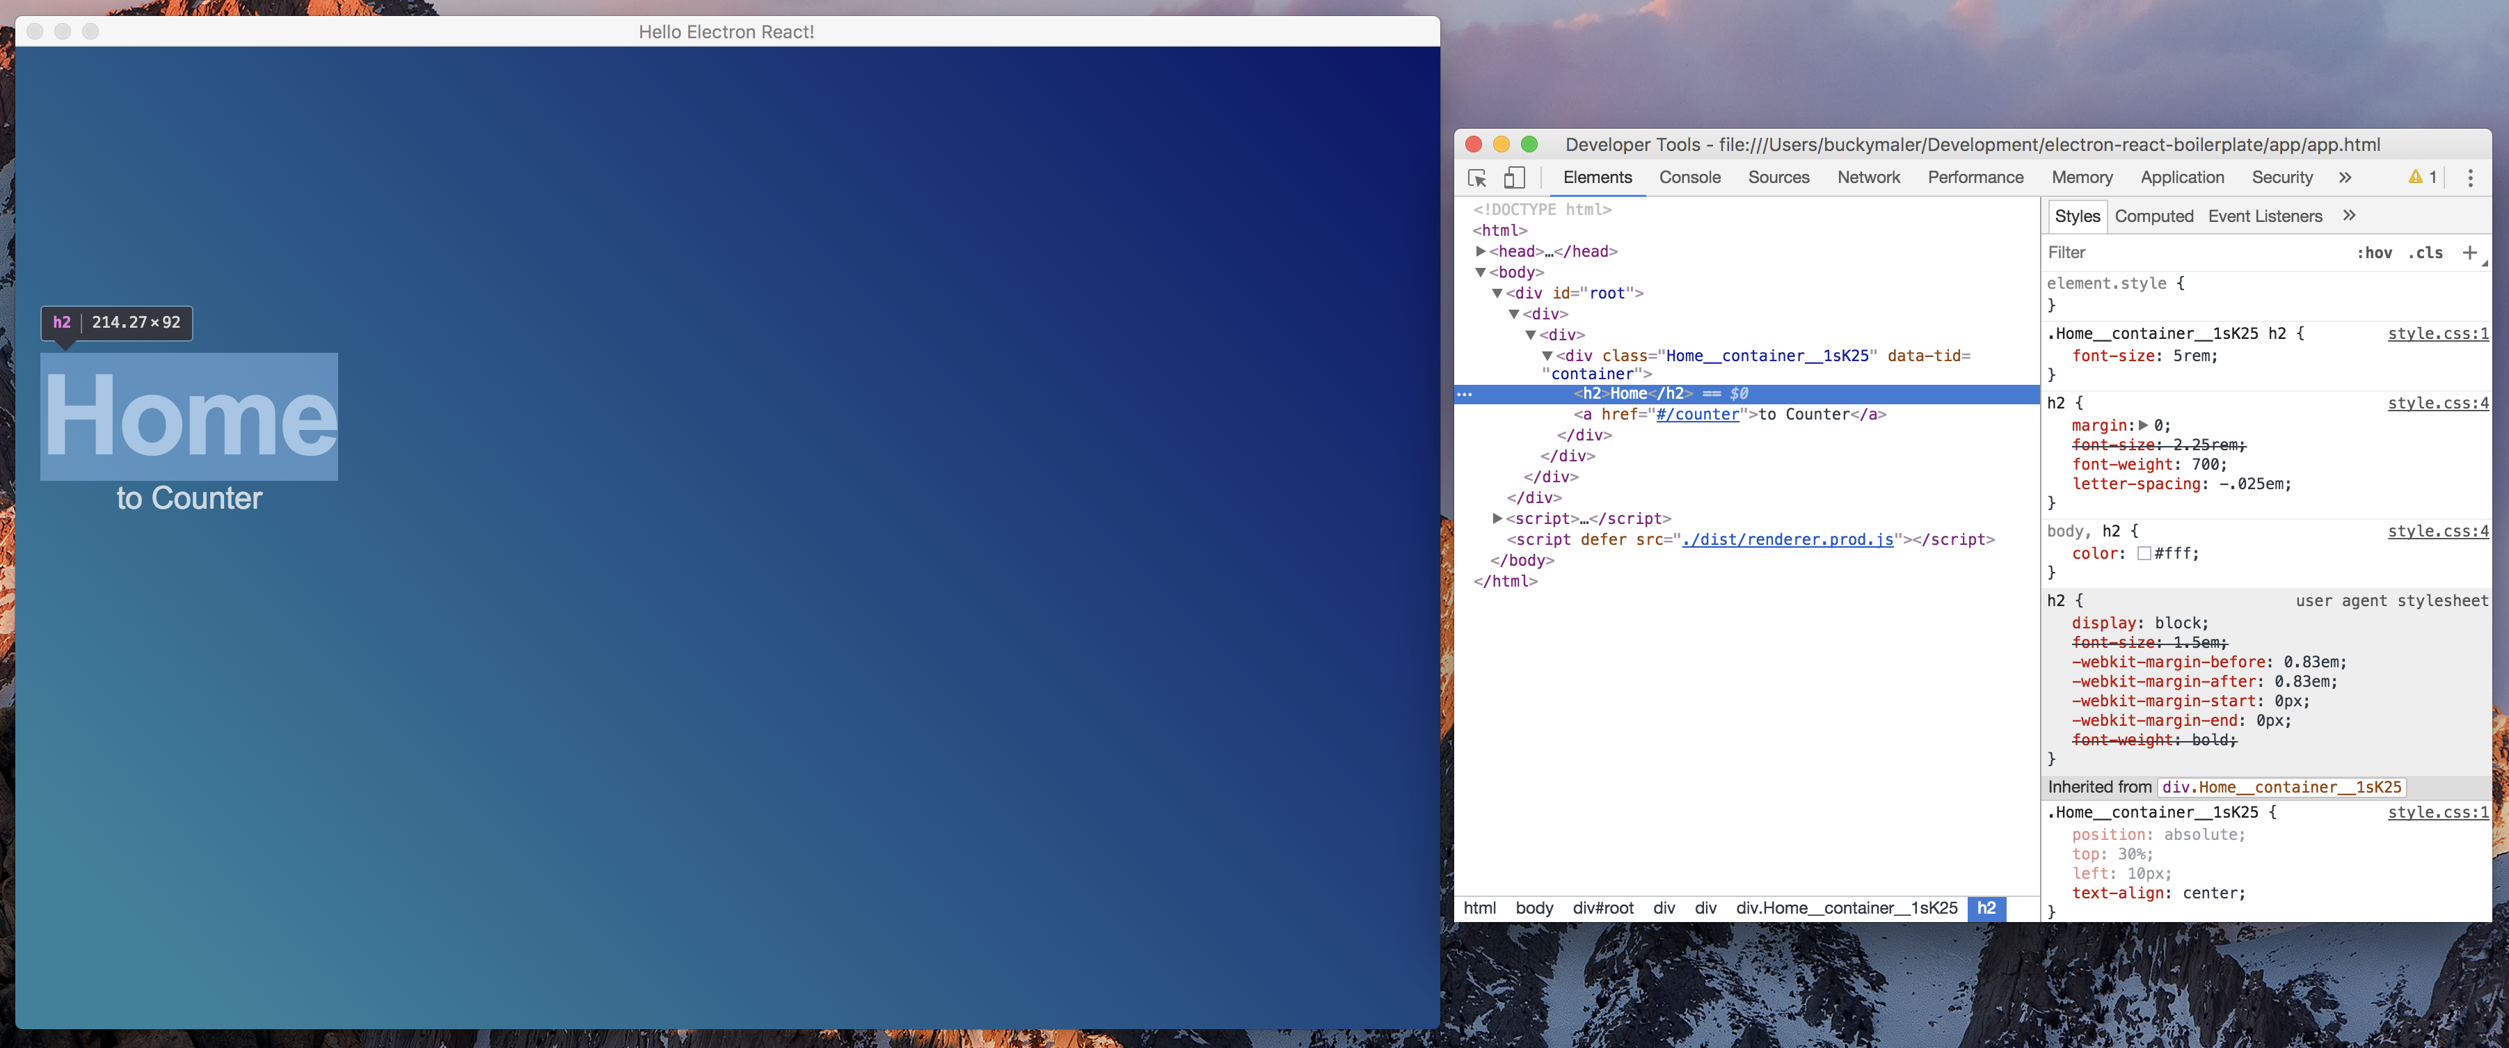Open the Security tab
This screenshot has height=1048, width=2509.
(2282, 177)
